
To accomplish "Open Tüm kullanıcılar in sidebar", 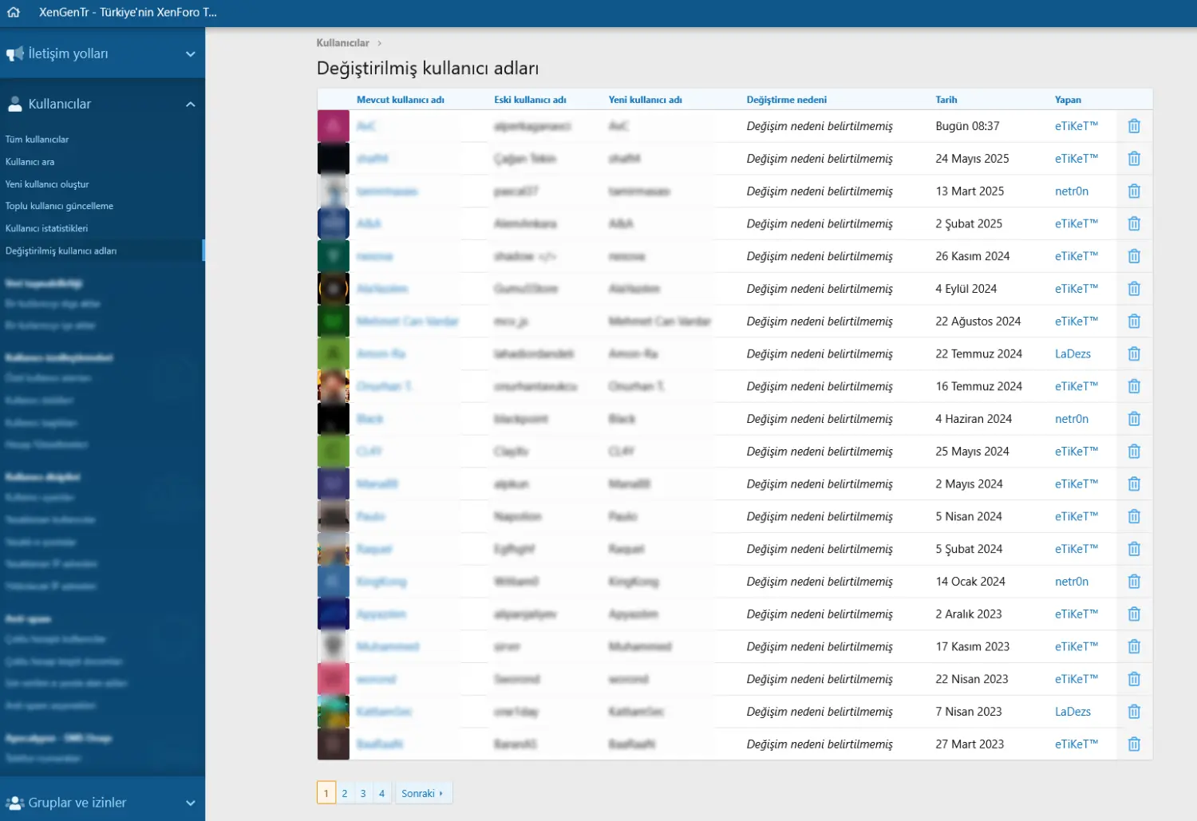I will pos(38,140).
